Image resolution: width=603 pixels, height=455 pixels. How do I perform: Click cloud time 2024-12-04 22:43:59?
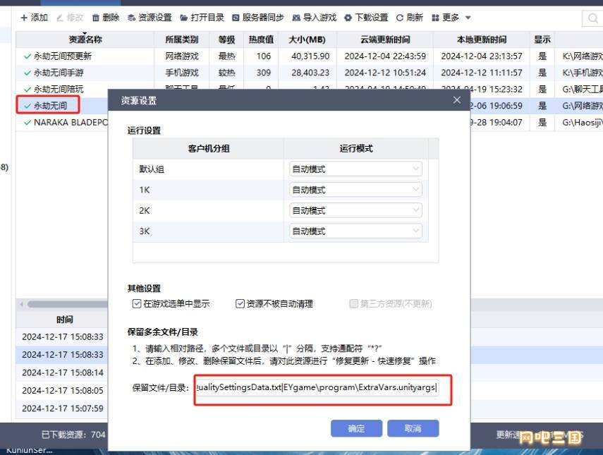tap(385, 56)
